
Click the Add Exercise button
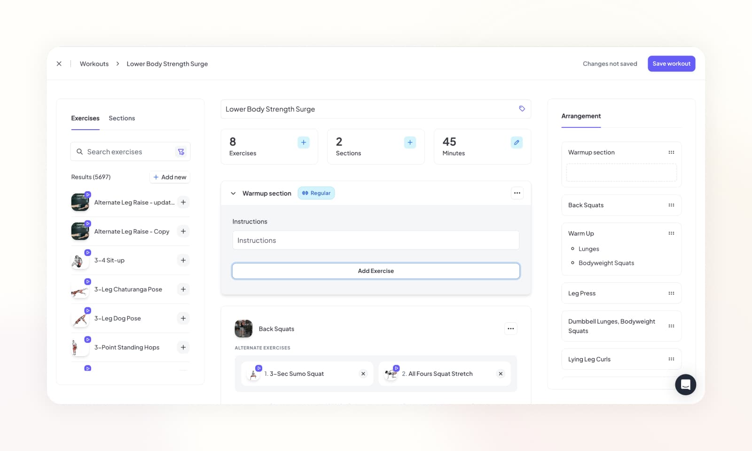click(376, 271)
